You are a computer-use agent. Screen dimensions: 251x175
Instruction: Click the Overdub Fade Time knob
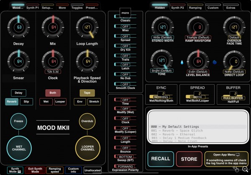[234, 27]
